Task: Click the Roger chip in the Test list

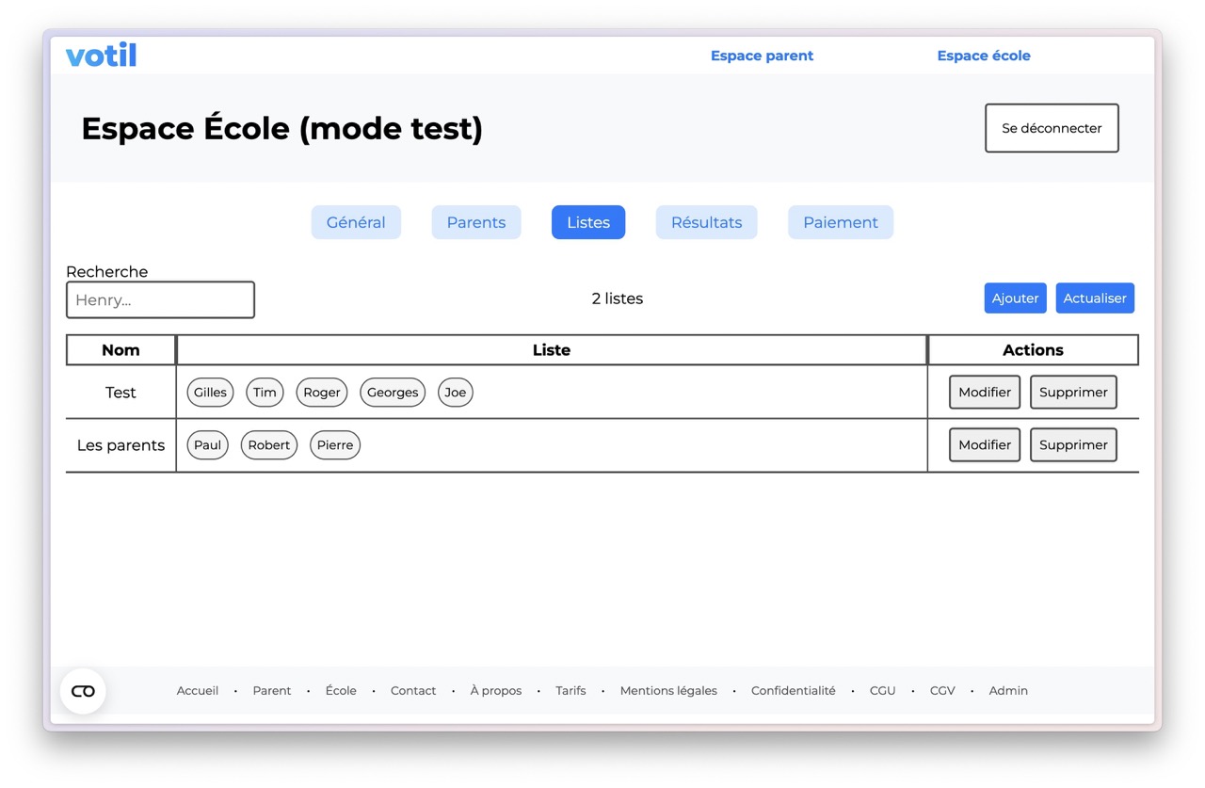Action: pos(321,392)
